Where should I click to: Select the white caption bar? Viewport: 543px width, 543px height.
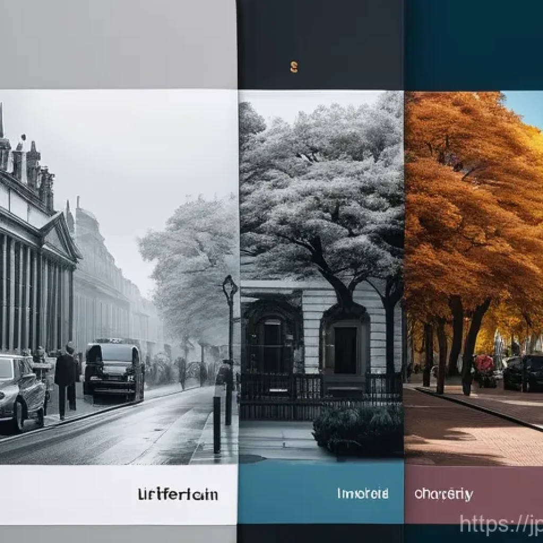[119, 495]
